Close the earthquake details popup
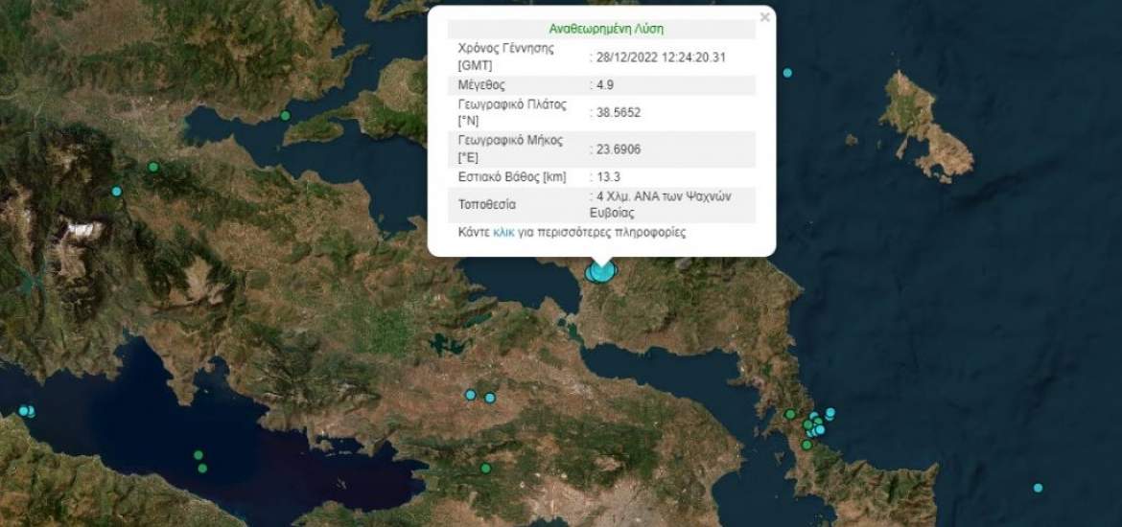This screenshot has width=1122, height=527. [x=764, y=17]
